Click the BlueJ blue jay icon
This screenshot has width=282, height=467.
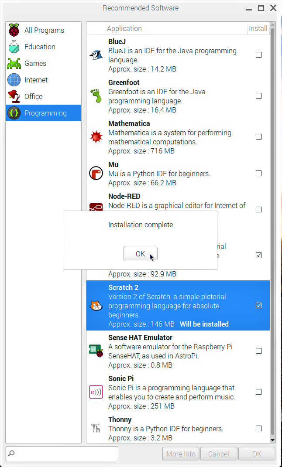coord(96,55)
